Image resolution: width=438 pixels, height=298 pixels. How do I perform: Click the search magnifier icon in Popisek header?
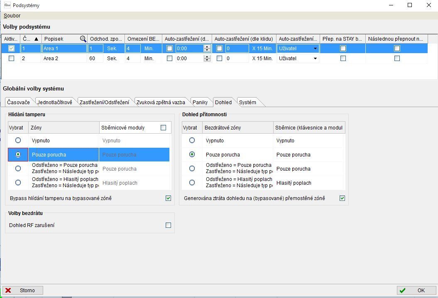tap(83, 39)
